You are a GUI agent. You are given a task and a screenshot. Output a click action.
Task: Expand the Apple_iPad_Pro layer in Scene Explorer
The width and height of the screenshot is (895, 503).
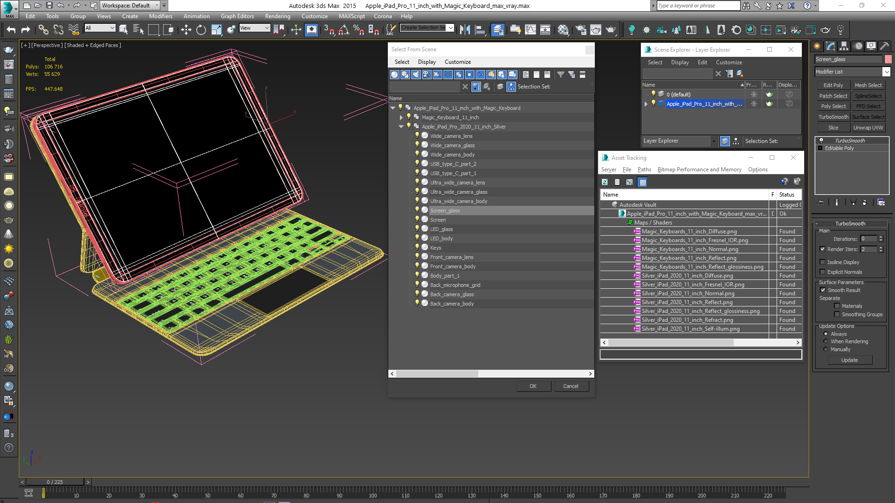(x=646, y=104)
